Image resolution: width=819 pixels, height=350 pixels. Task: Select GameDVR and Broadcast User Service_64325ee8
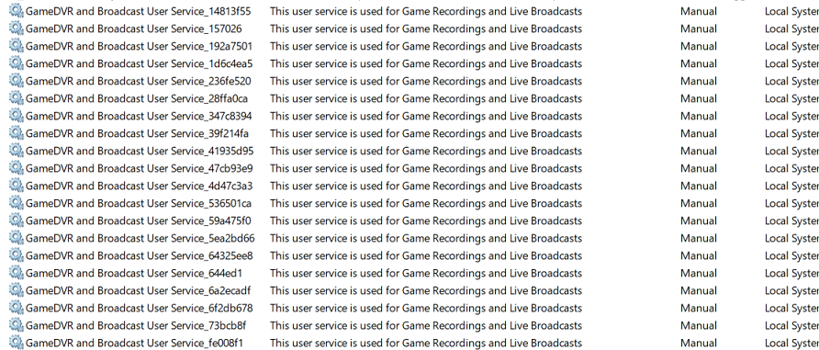tap(139, 255)
